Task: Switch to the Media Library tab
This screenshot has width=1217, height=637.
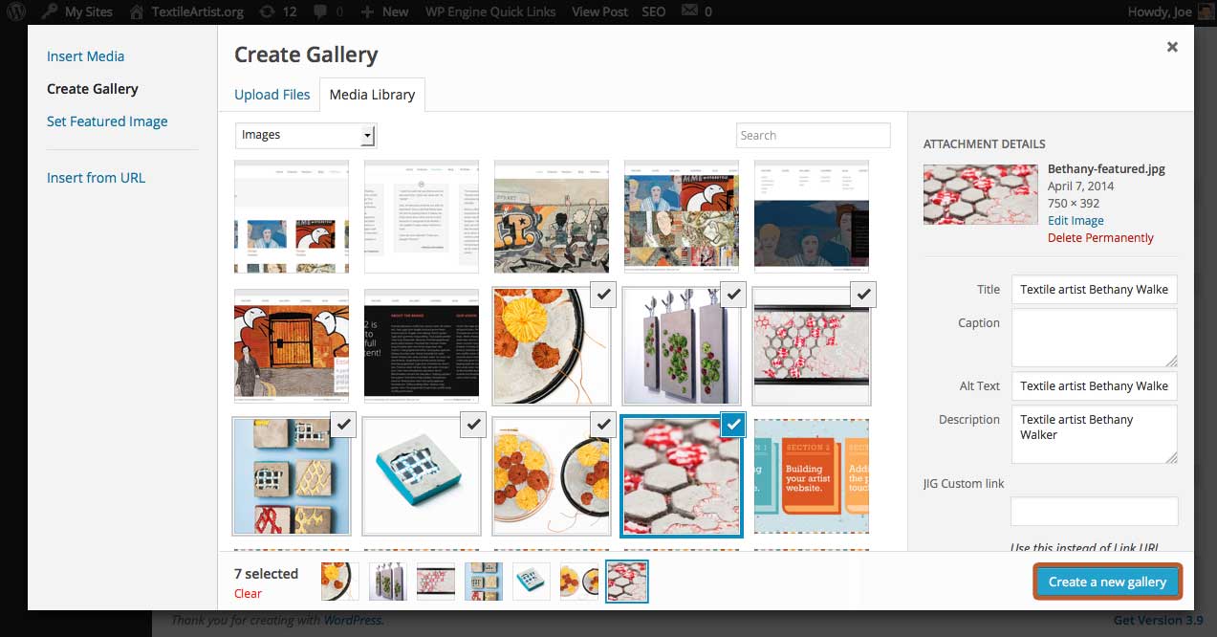Action: [372, 95]
